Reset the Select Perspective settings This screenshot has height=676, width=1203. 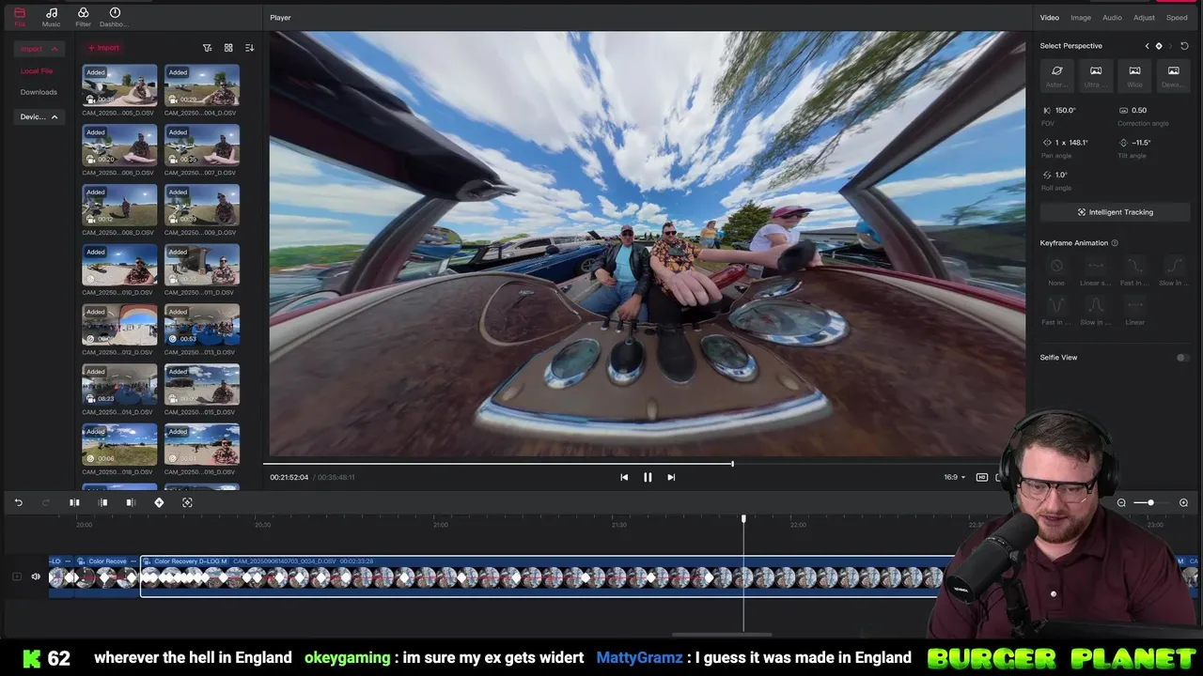point(1184,46)
